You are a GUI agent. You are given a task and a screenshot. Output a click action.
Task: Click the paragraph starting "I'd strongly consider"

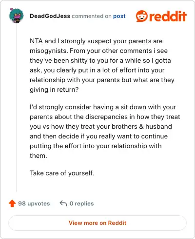tap(105, 131)
